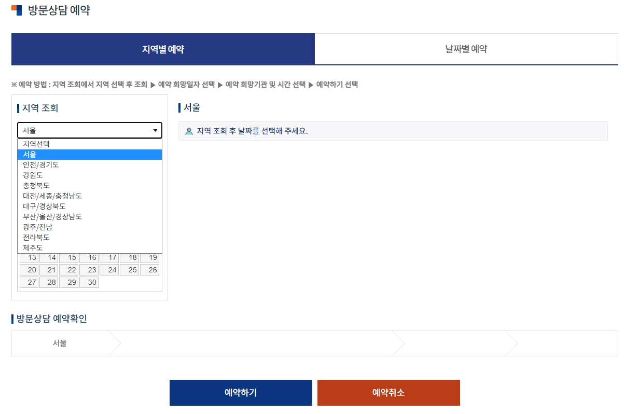Click the 서울 step in 예약확인 bar

click(60, 343)
